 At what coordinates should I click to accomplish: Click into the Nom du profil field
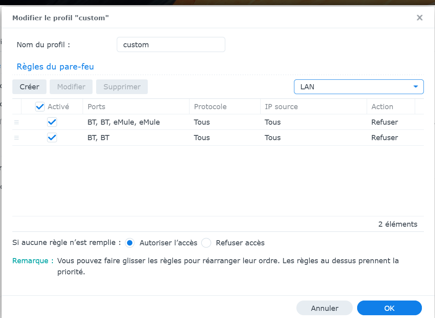(x=171, y=44)
